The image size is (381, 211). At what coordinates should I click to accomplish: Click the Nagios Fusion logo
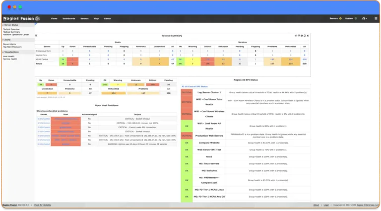coord(18,18)
